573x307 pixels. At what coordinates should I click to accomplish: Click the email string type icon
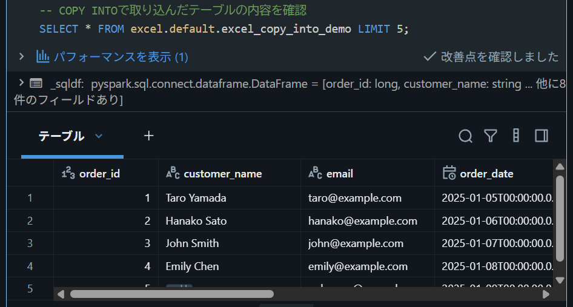(x=316, y=174)
